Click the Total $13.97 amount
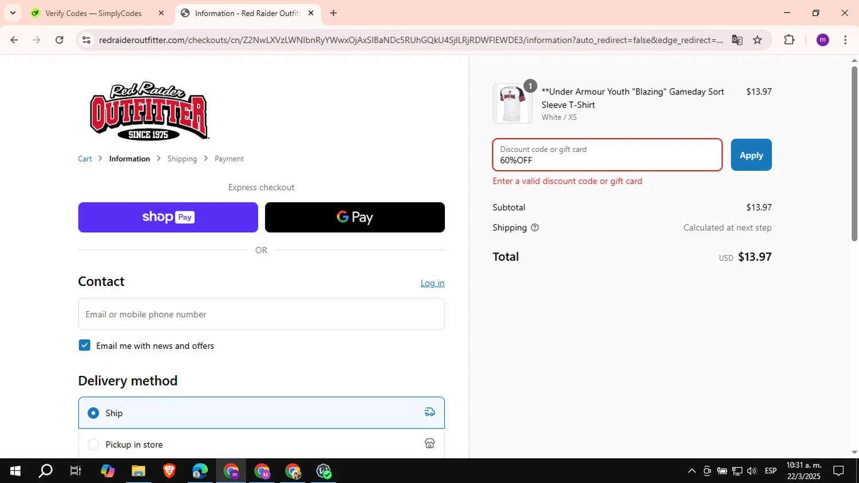This screenshot has height=483, width=859. click(x=755, y=257)
